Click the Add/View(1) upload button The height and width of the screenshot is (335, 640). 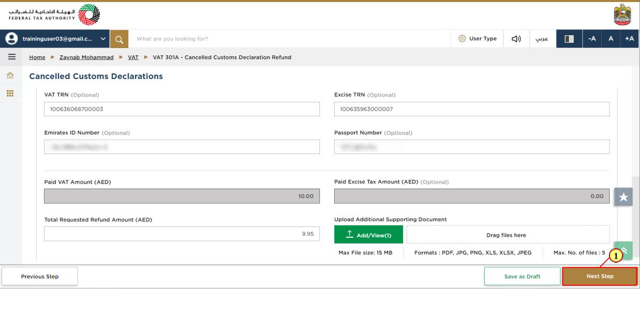(368, 235)
